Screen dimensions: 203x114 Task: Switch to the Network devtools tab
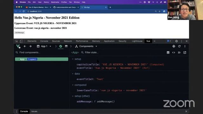68,41
